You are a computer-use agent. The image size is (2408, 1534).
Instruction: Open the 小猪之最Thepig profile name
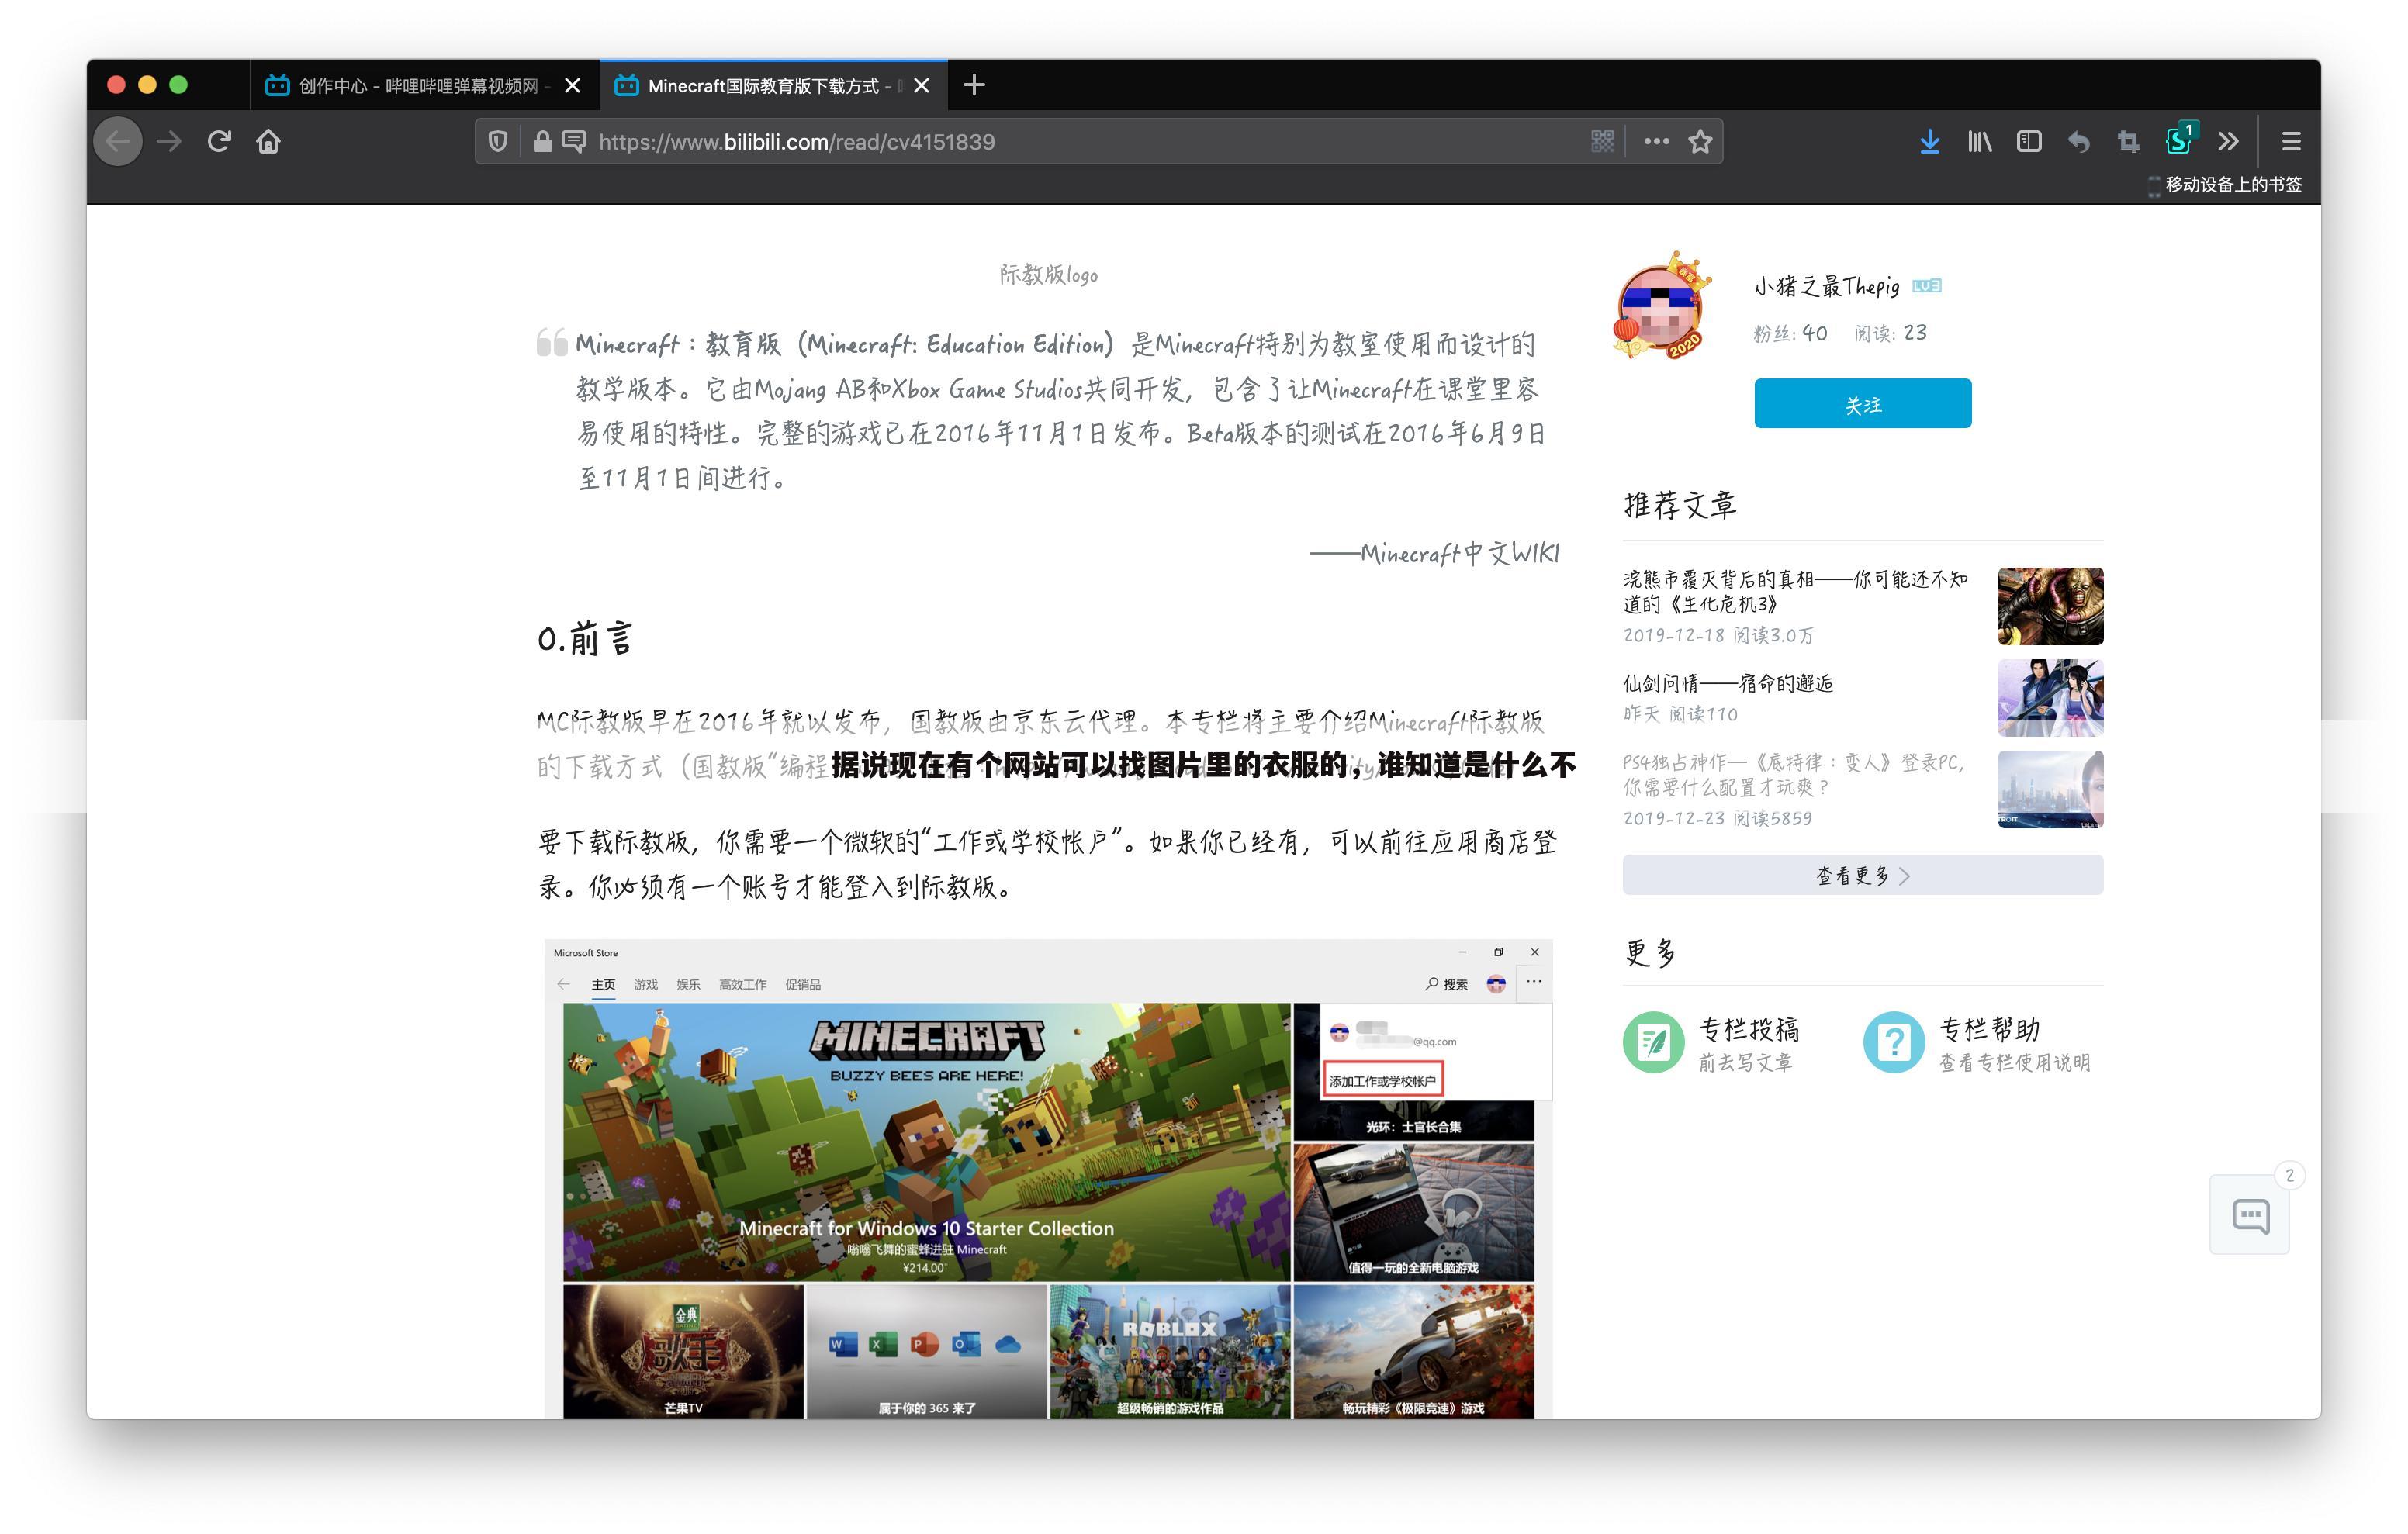point(1826,286)
